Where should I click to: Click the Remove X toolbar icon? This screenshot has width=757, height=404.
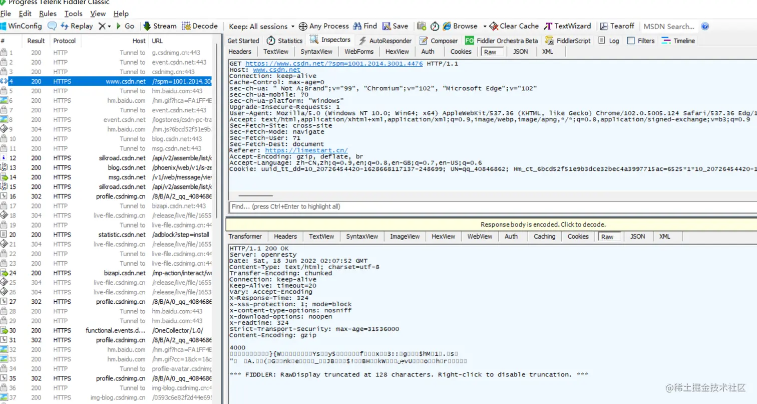(102, 26)
